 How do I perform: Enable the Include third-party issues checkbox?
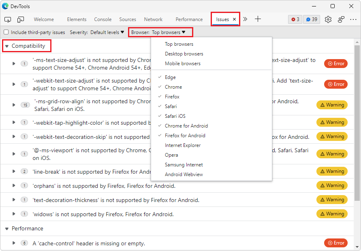point(6,32)
